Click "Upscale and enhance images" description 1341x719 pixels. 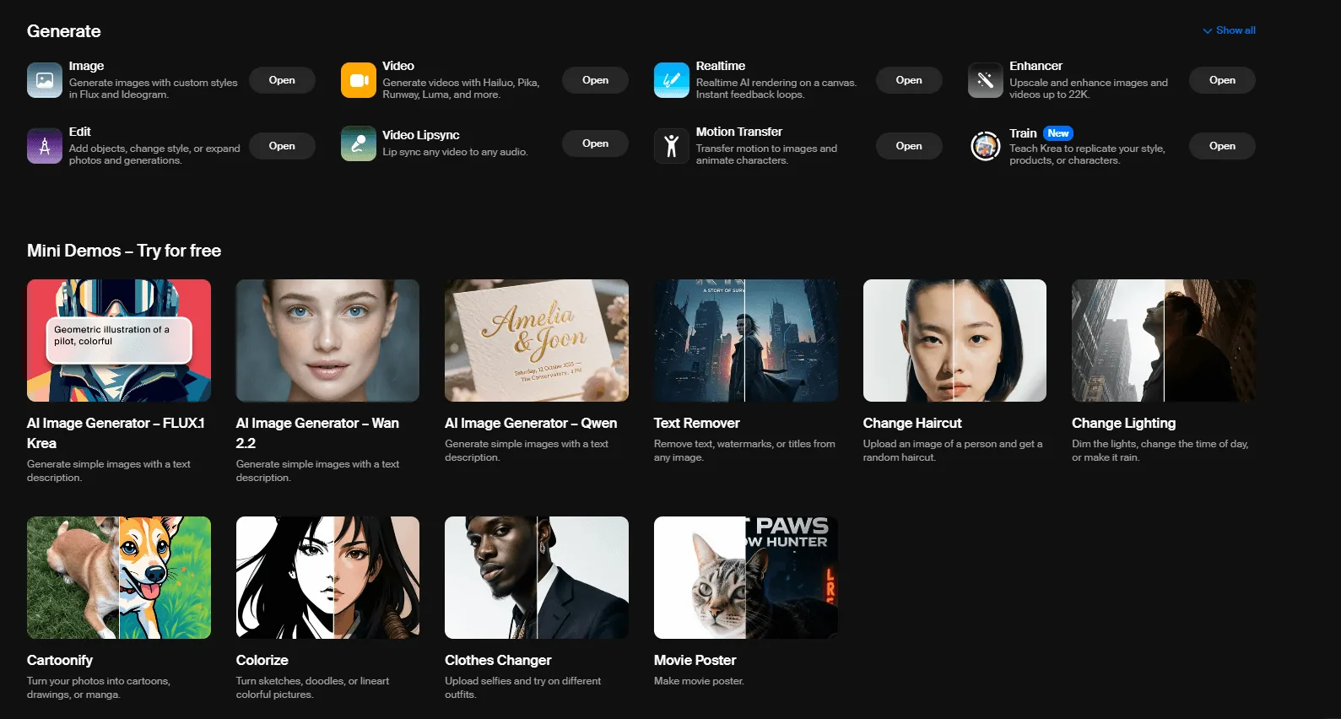click(x=1089, y=89)
